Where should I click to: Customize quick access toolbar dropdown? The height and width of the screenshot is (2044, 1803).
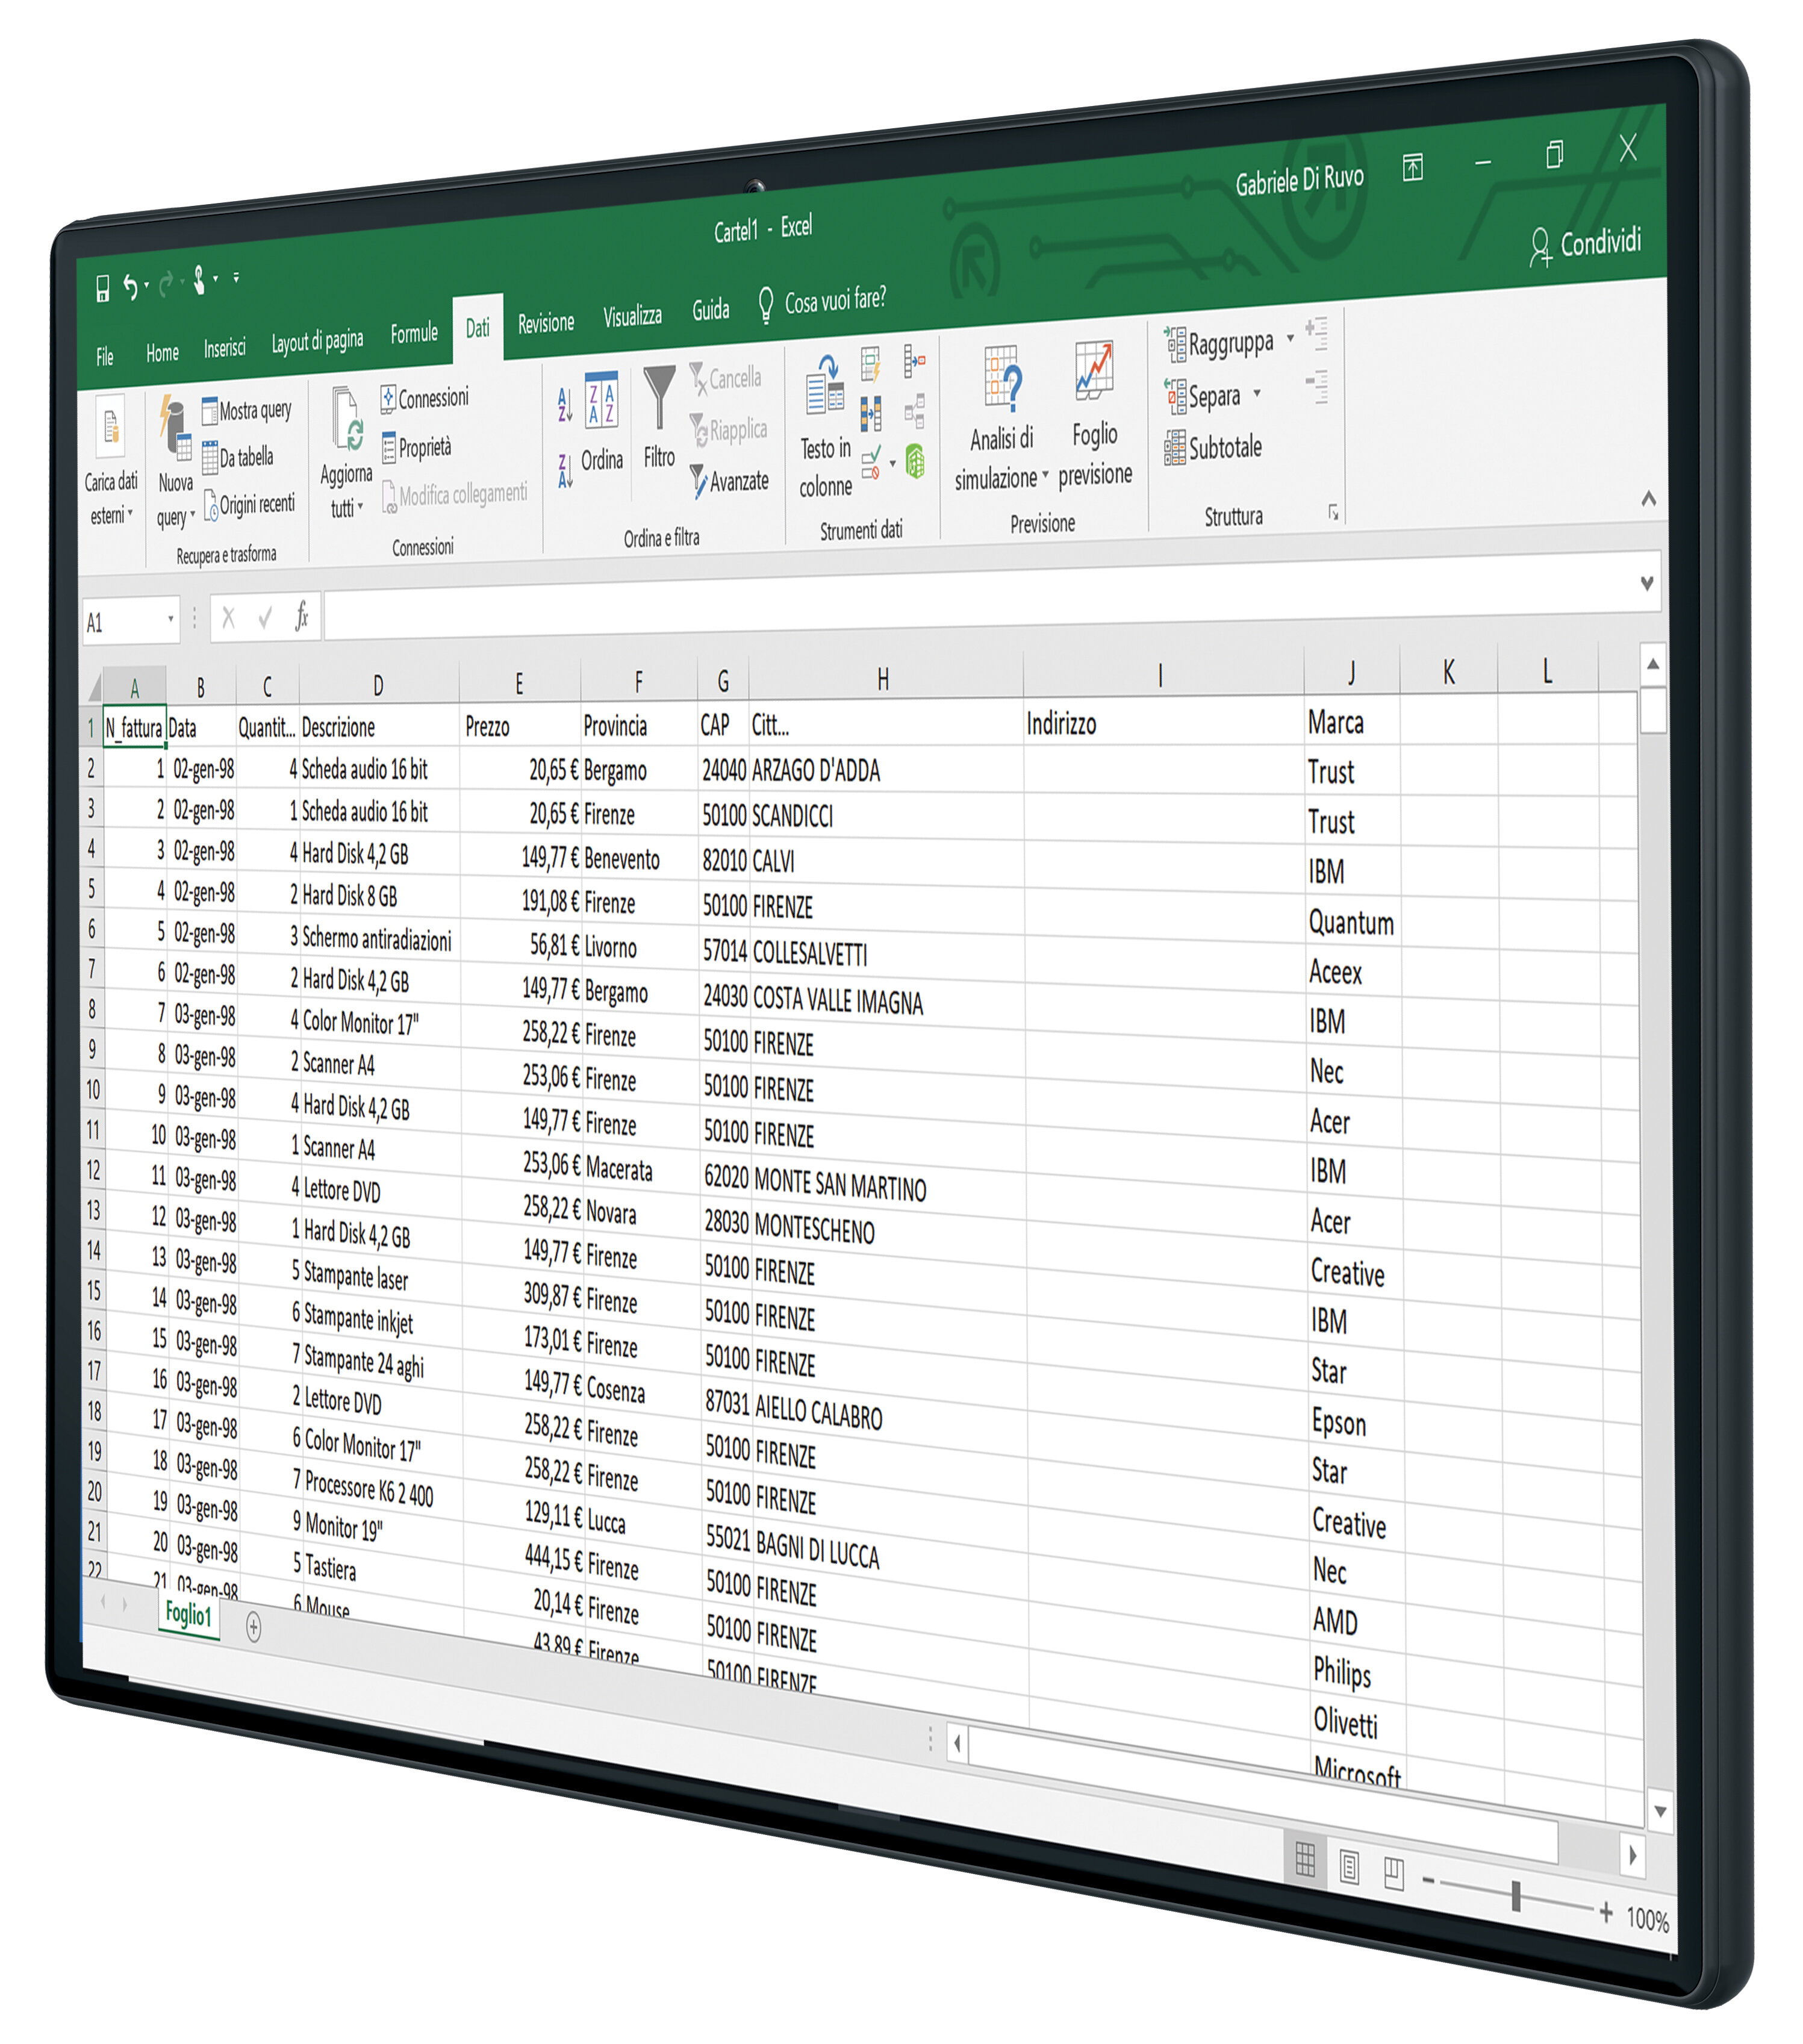pyautogui.click(x=236, y=277)
